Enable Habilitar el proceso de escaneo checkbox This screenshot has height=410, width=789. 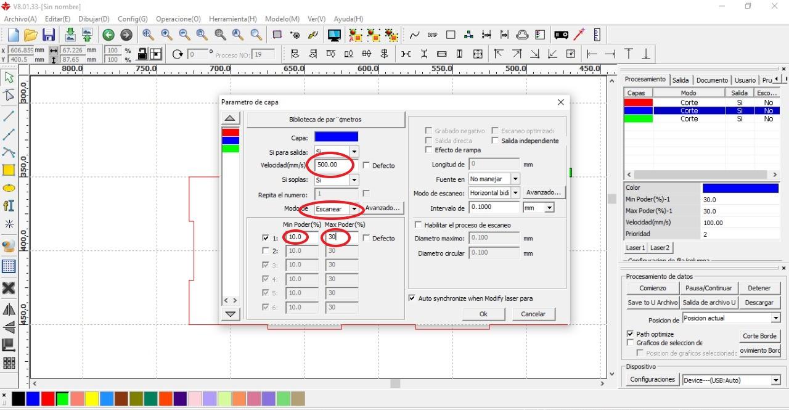pyautogui.click(x=419, y=225)
